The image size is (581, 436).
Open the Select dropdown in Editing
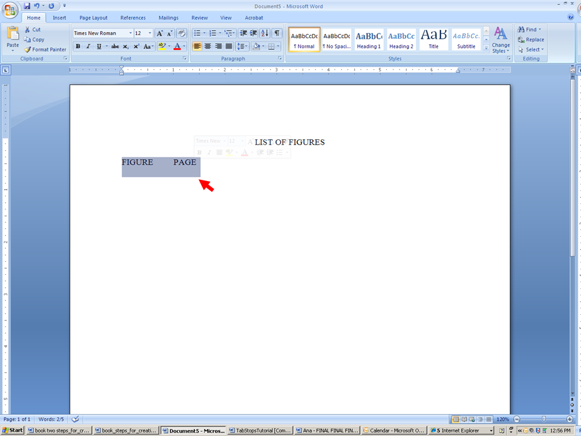[x=531, y=49]
